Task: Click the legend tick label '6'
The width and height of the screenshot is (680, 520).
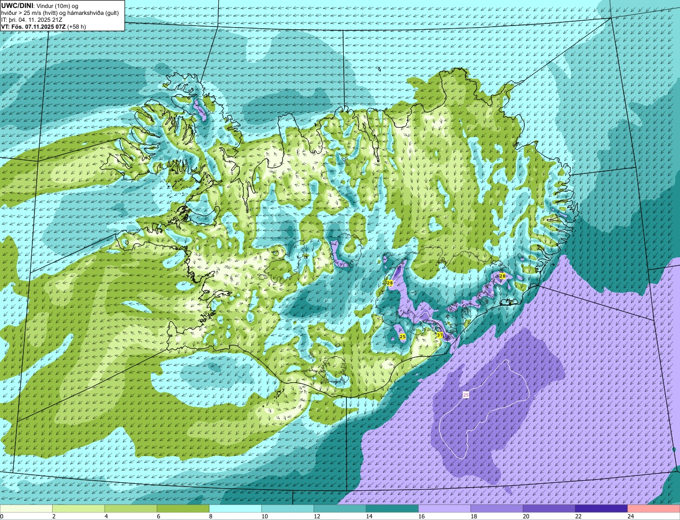Action: click(157, 516)
